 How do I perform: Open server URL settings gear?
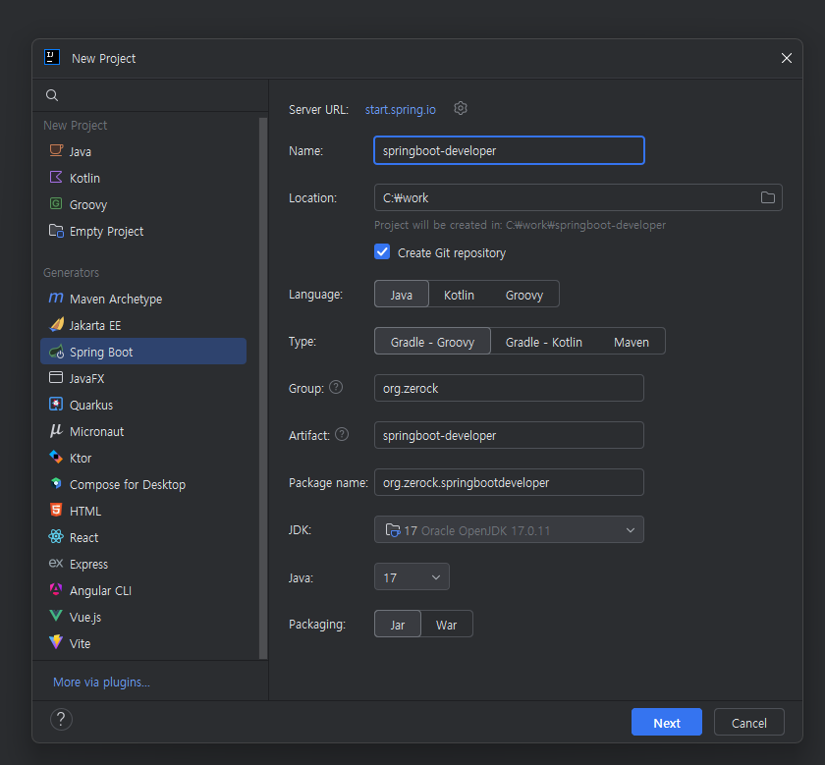tap(461, 108)
